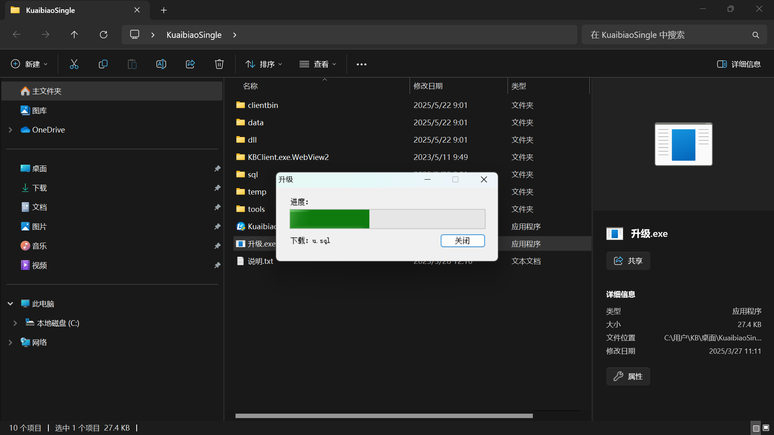Click the 升级.exe preview thumbnail
Viewport: 774px width, 435px height.
683,144
